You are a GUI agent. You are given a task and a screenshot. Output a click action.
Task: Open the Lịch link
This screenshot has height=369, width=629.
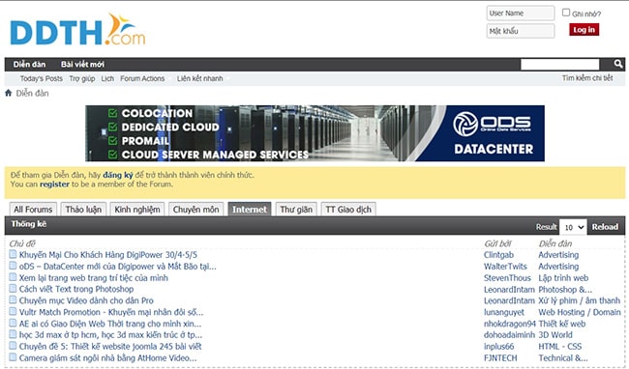107,78
